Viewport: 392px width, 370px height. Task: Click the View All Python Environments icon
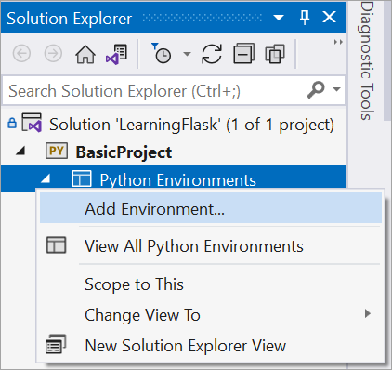tap(56, 245)
